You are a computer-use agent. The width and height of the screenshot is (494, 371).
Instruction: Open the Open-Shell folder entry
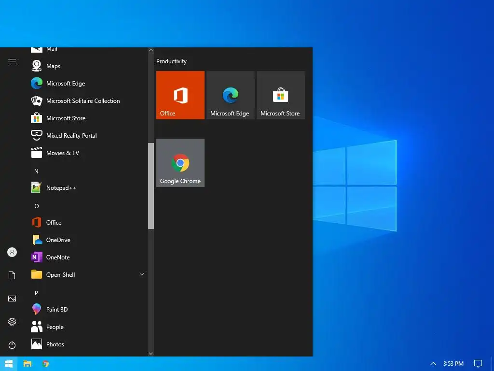point(88,274)
